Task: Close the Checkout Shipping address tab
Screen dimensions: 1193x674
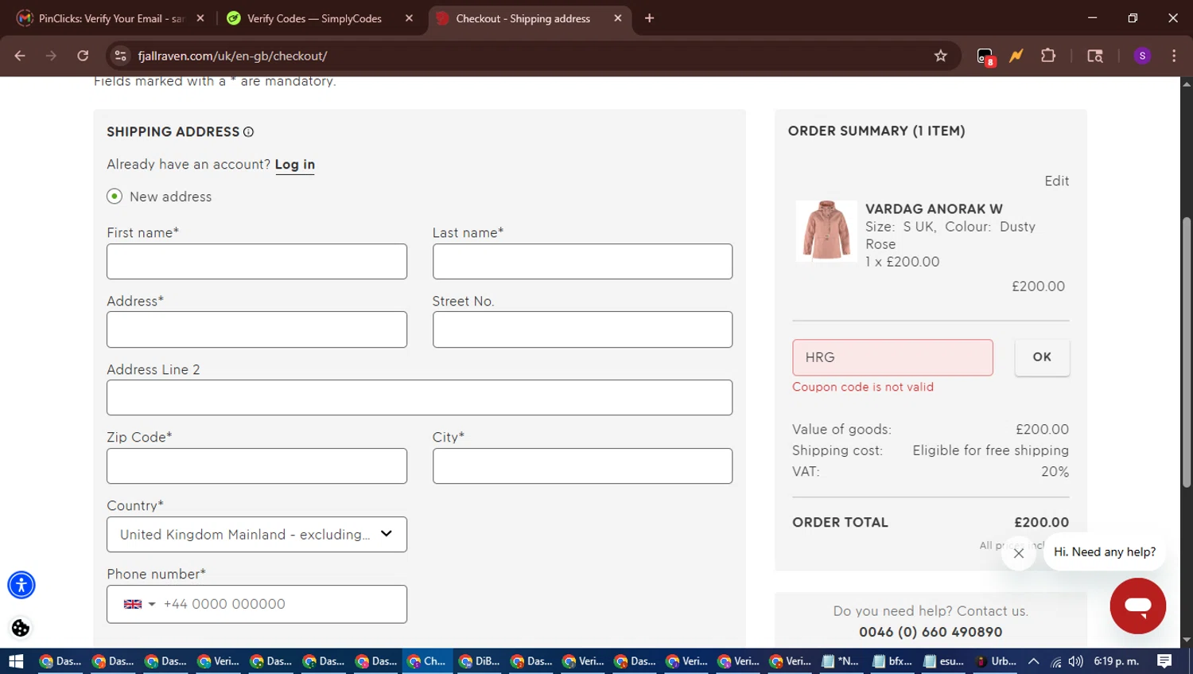Action: 618,18
